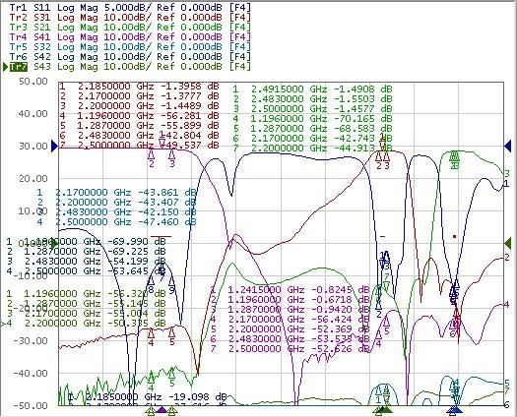Click the blue S11 marker readout -19.098 dB
Screen dimensions: 517x417
click(x=198, y=396)
